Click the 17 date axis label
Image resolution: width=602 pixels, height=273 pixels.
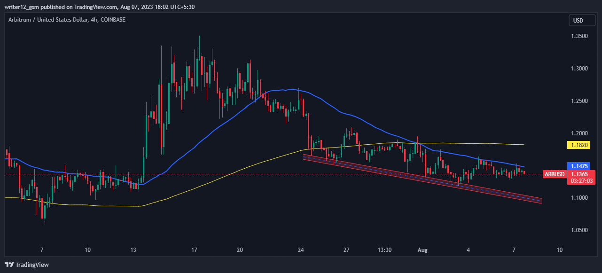coord(194,250)
